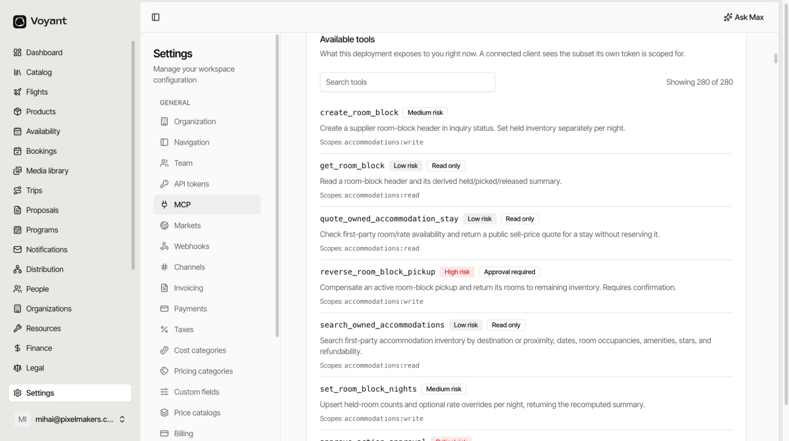The image size is (789, 441).
Task: Click the Ask Max sparkle icon
Action: (728, 18)
